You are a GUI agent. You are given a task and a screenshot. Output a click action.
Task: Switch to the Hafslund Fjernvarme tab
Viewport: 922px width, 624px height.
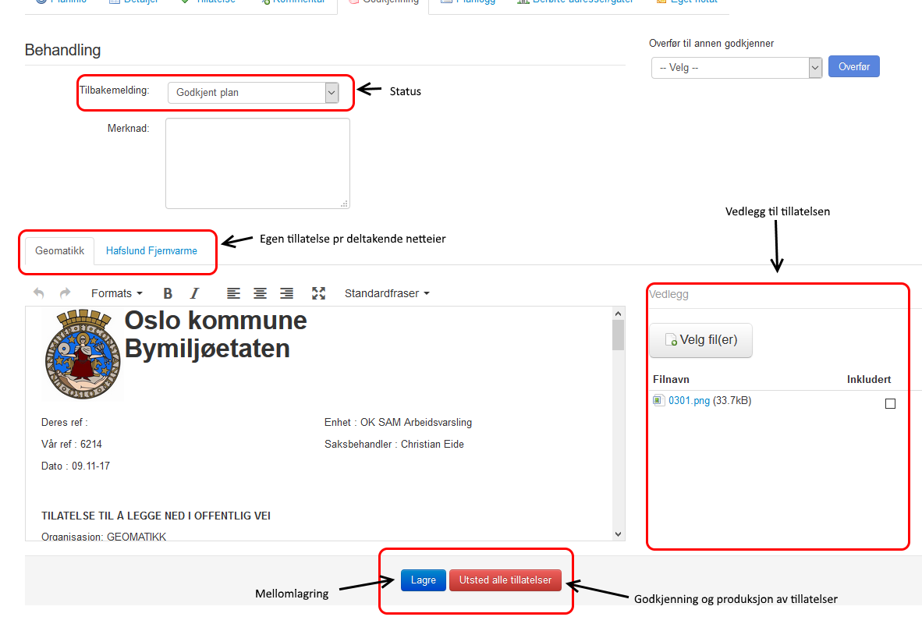[151, 250]
